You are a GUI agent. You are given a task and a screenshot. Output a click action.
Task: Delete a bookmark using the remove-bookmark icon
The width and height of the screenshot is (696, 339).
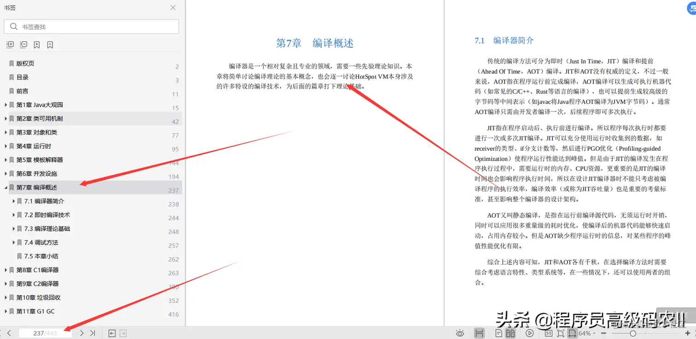50,44
